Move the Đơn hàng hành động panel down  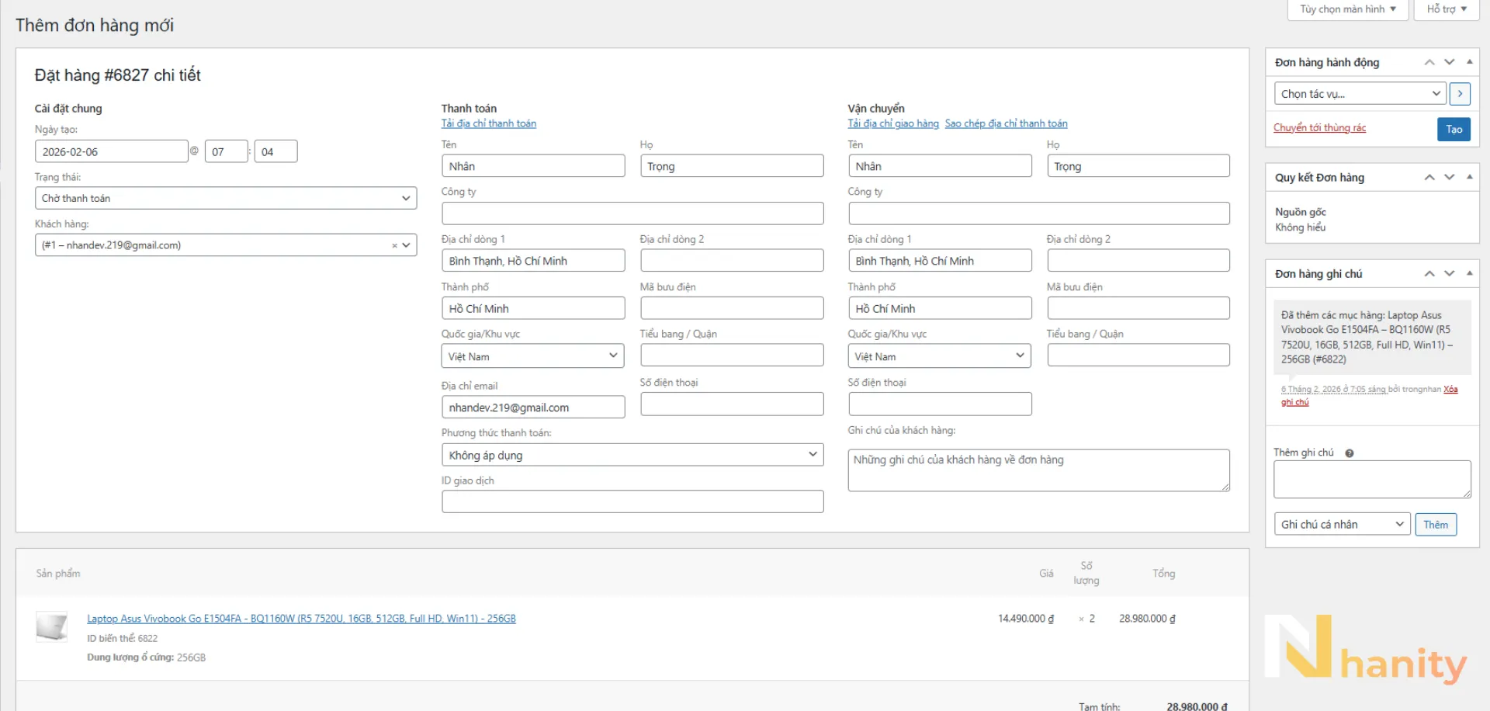pyautogui.click(x=1449, y=62)
